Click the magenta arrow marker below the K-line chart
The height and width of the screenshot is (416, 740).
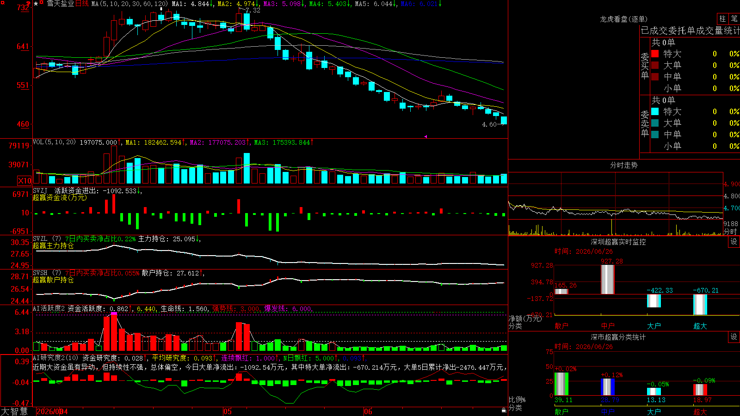[x=425, y=136]
